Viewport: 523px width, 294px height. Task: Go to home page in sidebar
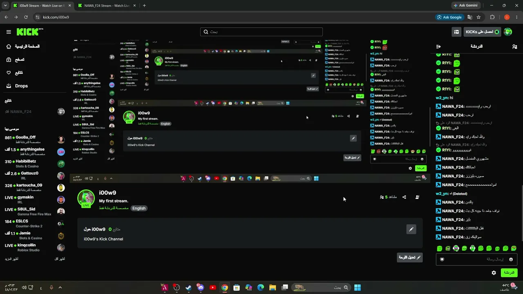[x=23, y=47]
